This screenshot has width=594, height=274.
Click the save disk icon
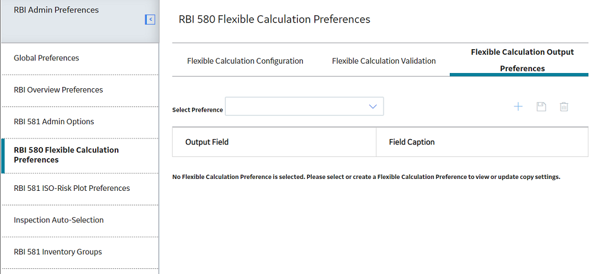(x=541, y=107)
